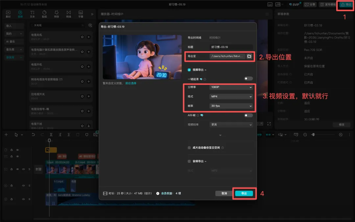Hide the text track eye icon
The width and height of the screenshot is (355, 222).
[17, 156]
